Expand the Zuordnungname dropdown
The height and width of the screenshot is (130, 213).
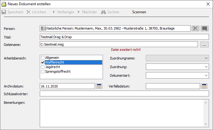(x=206, y=58)
